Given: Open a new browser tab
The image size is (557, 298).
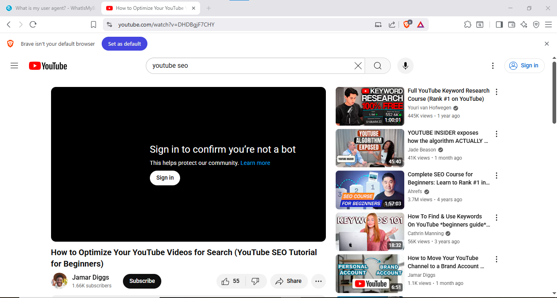Looking at the screenshot, I should [209, 8].
